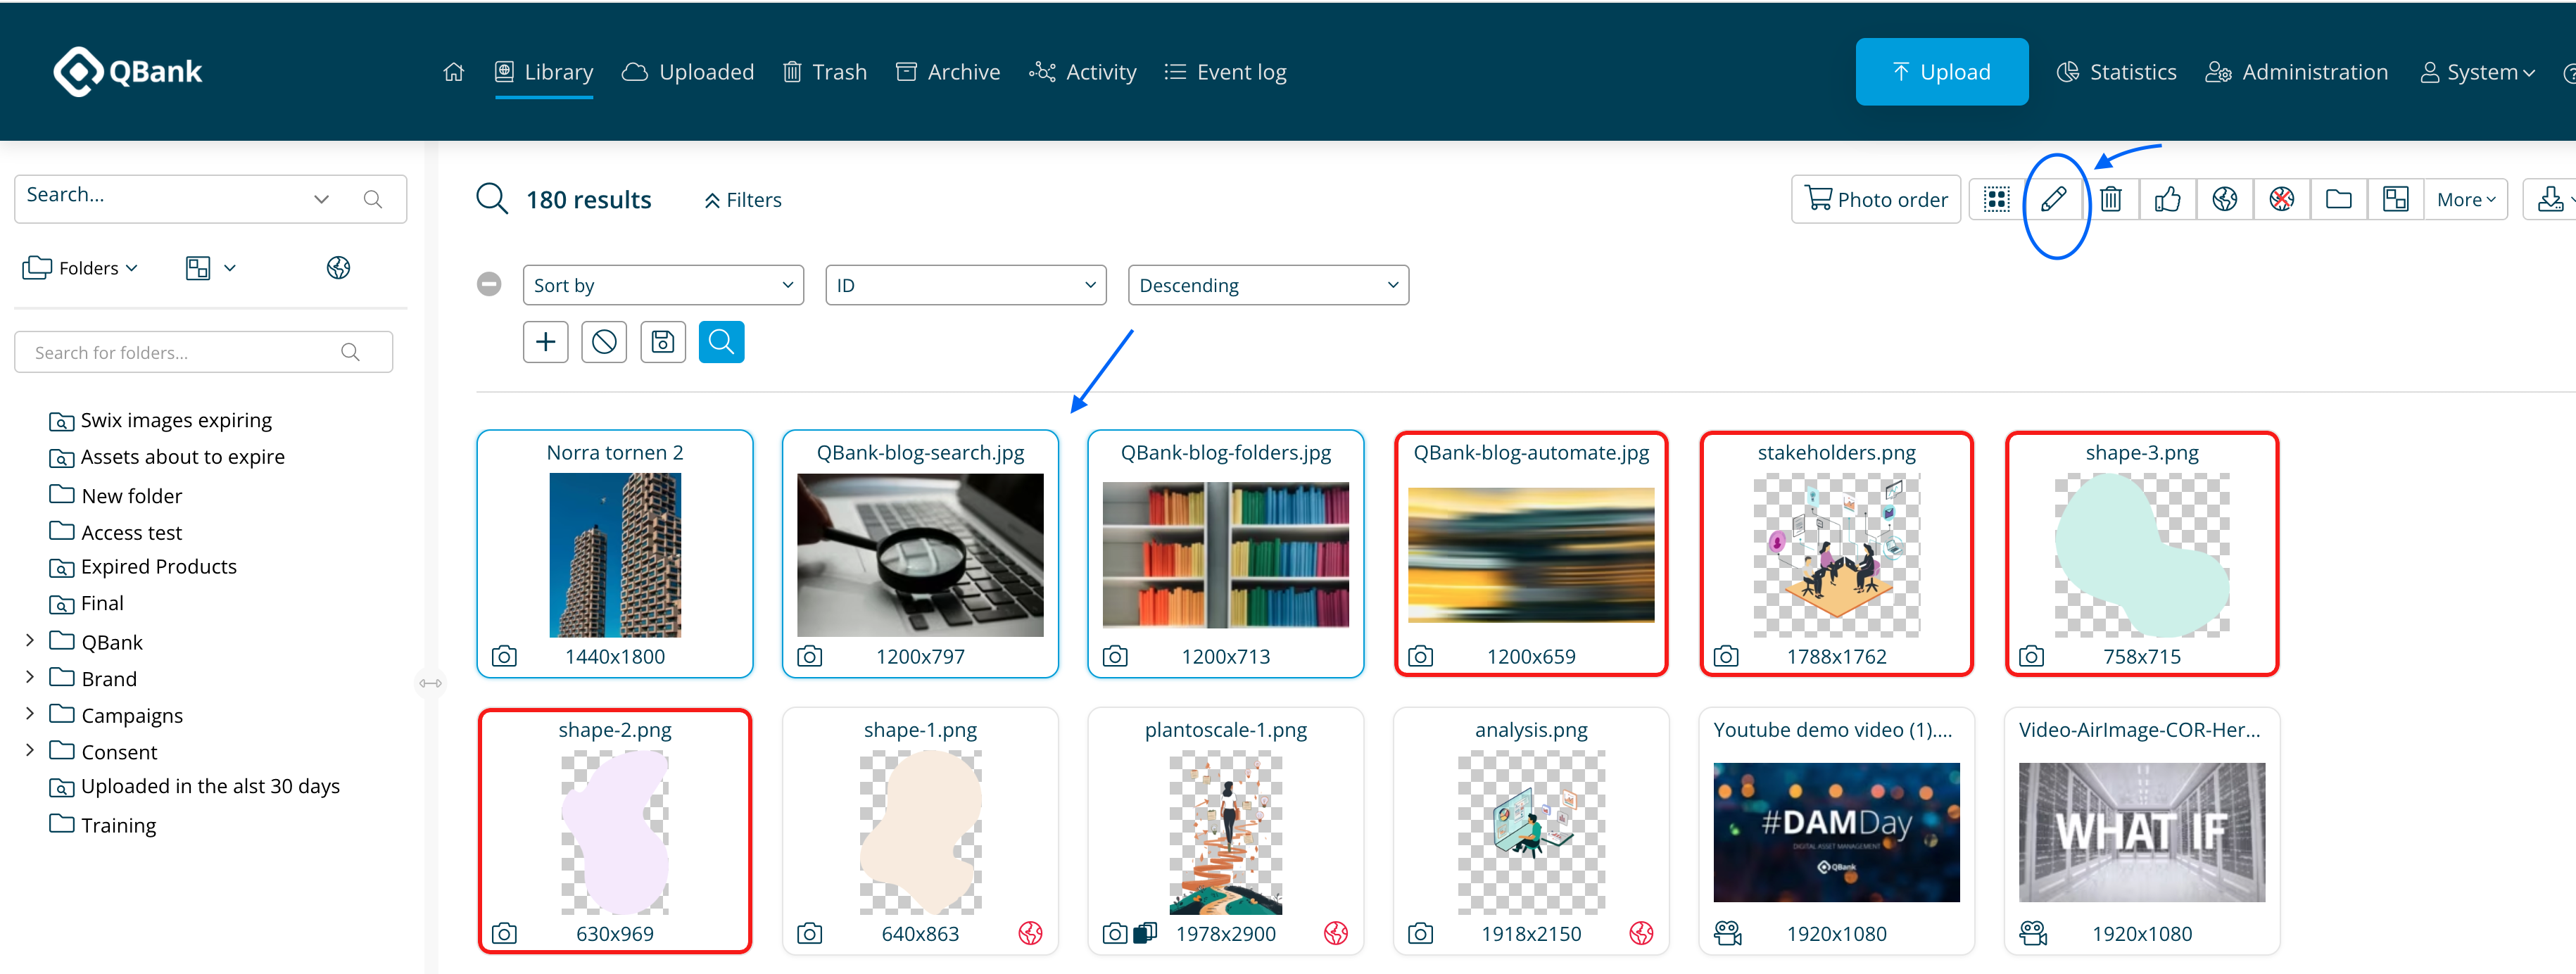Expand the Campaigns folder
This screenshot has height=974, width=2576.
tap(29, 713)
